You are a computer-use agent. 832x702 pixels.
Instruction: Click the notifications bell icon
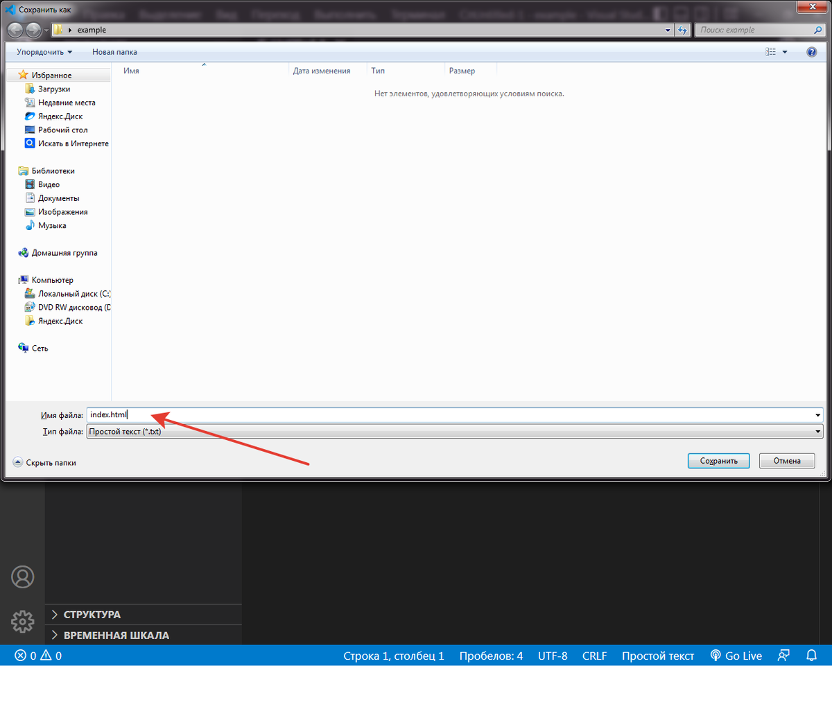pyautogui.click(x=812, y=656)
